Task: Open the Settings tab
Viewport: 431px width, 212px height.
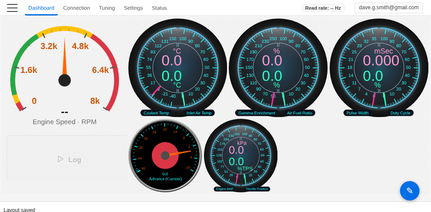Action: click(x=133, y=8)
